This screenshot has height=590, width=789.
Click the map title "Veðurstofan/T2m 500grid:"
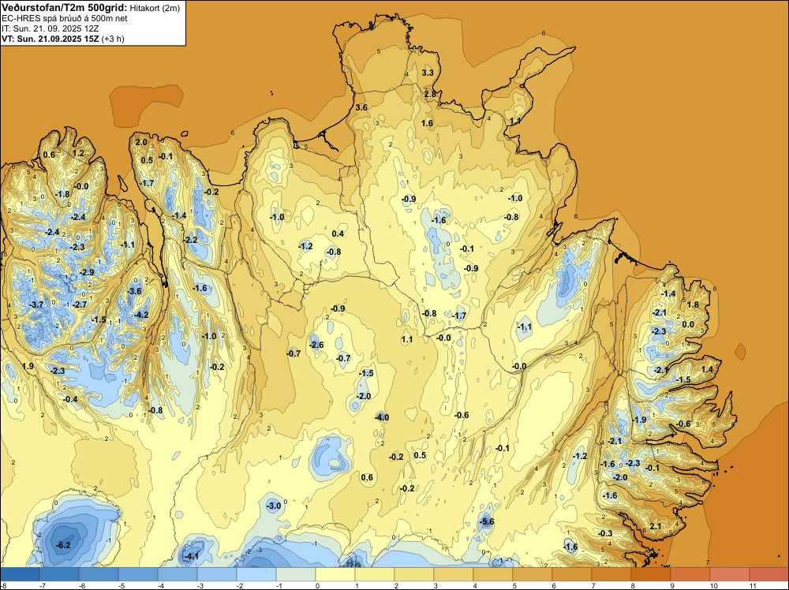tap(65, 8)
